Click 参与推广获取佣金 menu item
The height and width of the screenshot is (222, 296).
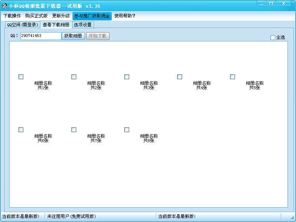[92, 16]
